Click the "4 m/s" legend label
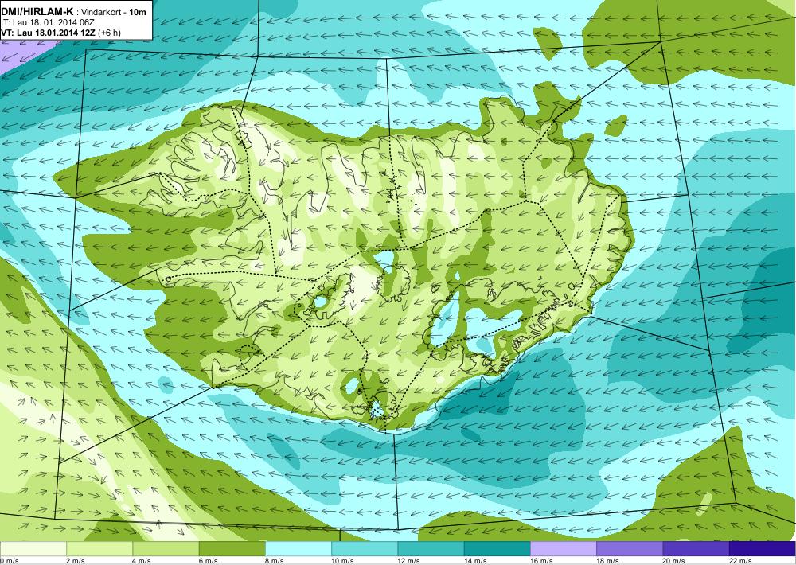 142,561
